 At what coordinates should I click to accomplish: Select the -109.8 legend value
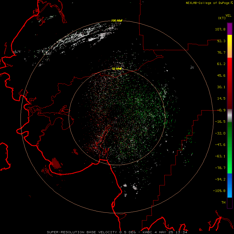[x=219, y=191]
